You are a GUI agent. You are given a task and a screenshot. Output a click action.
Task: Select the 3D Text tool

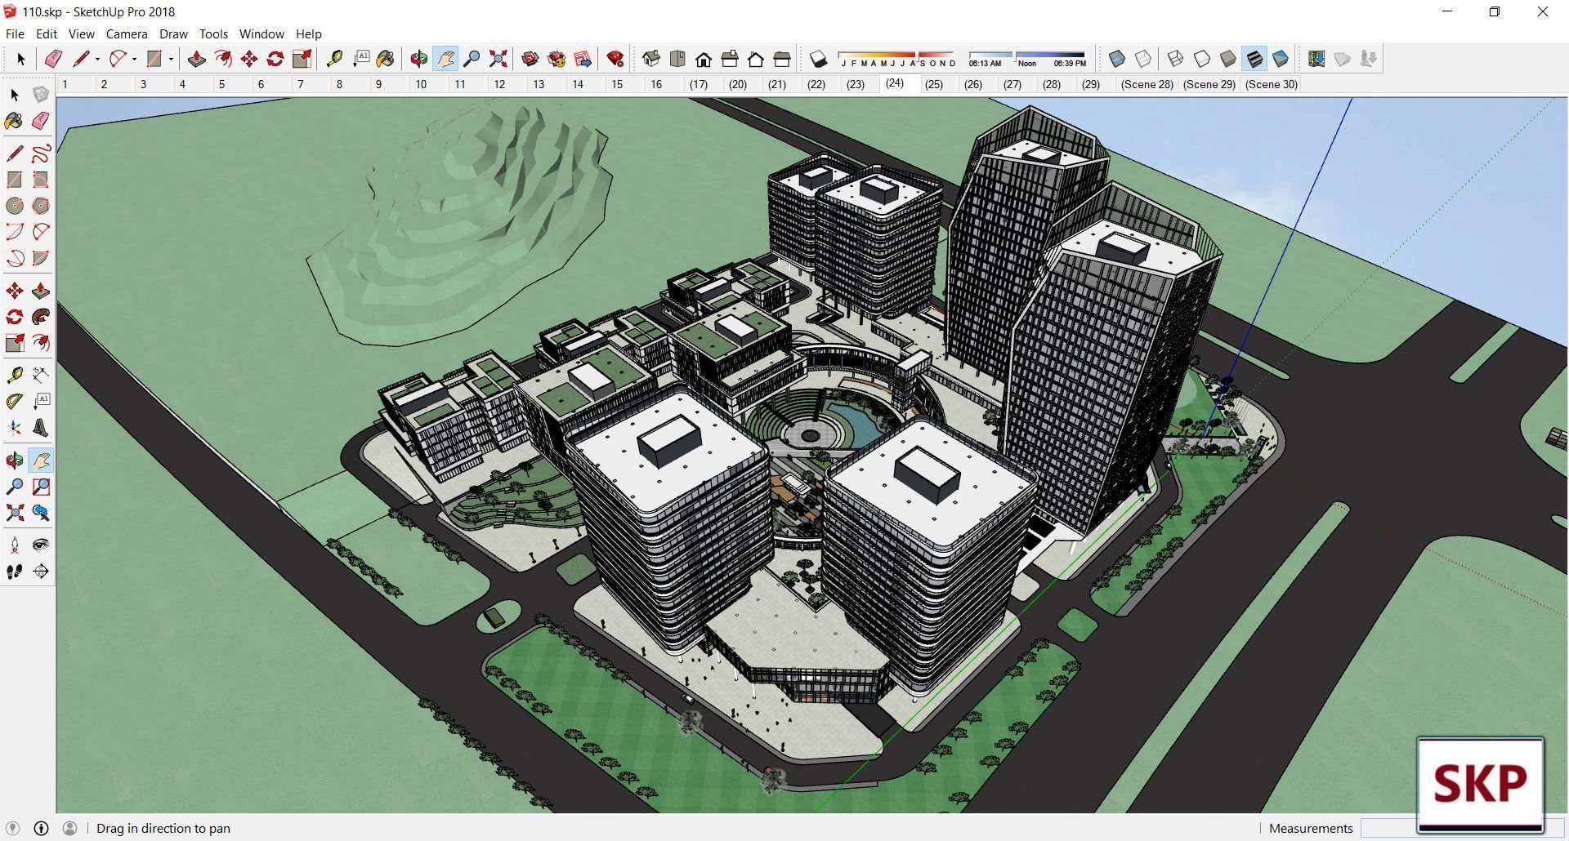41,428
